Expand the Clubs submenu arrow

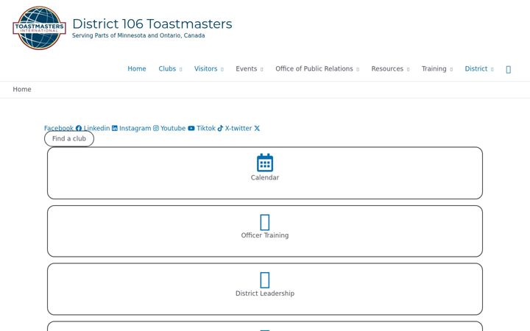click(181, 69)
